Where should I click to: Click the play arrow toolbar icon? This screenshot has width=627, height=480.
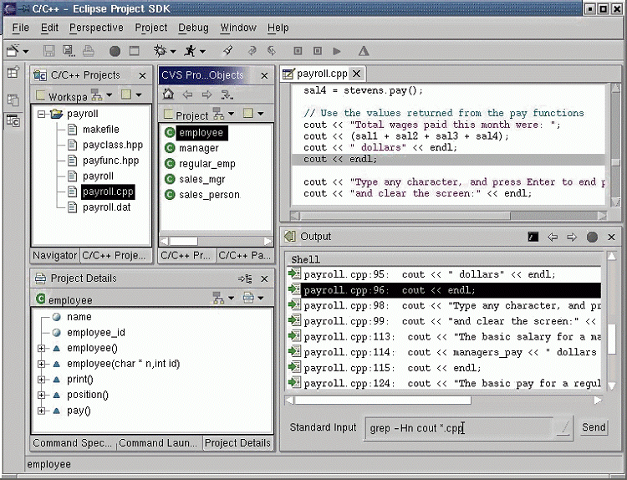click(x=337, y=51)
